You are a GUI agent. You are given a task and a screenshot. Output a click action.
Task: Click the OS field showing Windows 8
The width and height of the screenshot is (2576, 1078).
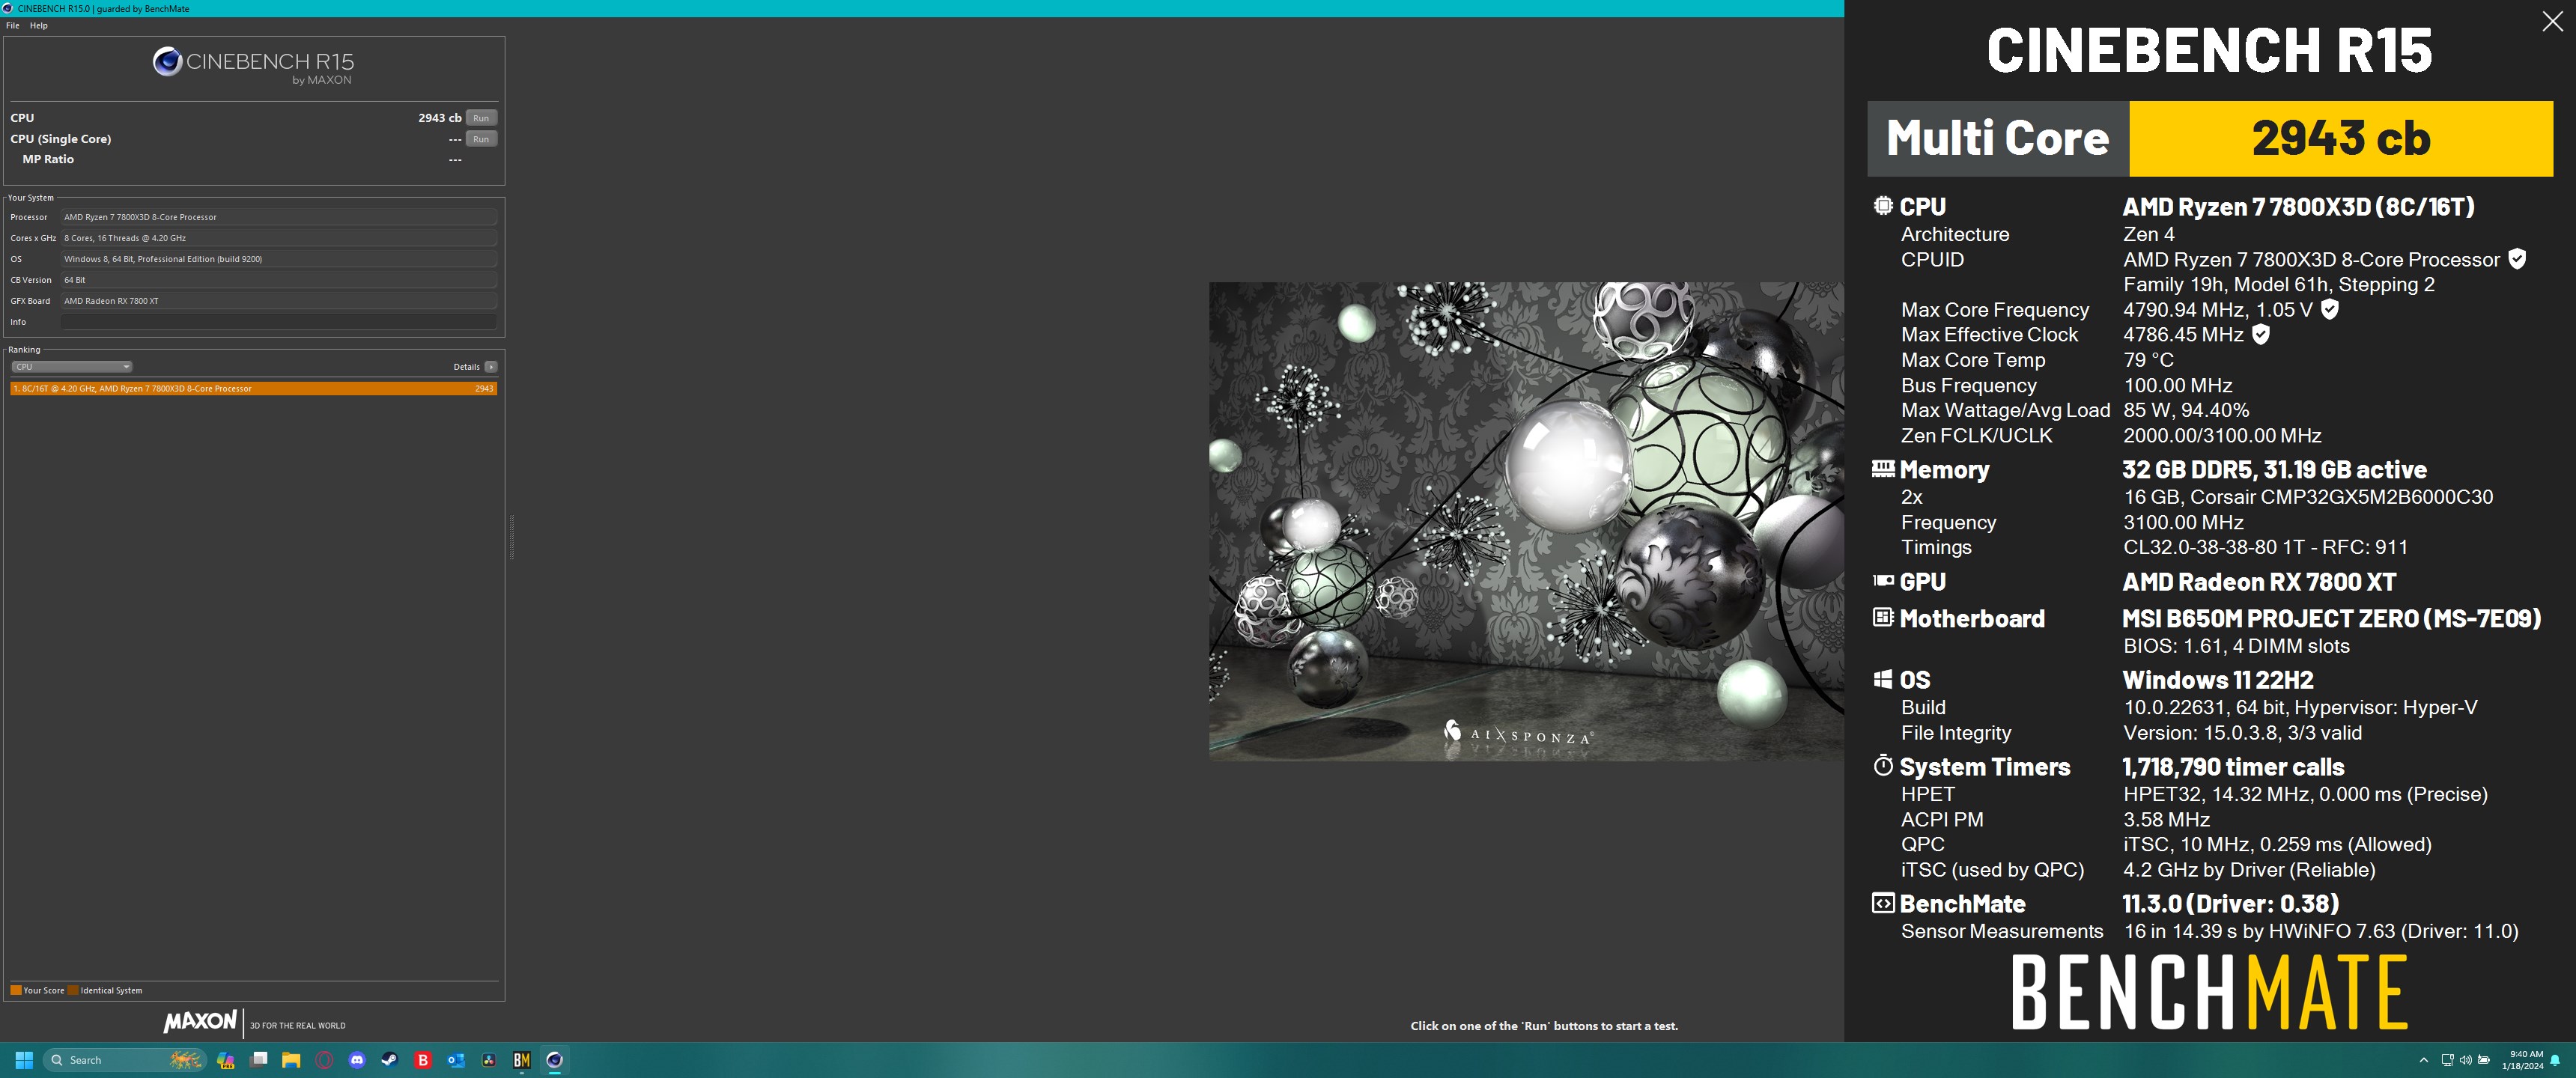[279, 259]
